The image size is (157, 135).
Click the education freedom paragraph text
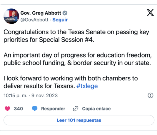point(78,59)
